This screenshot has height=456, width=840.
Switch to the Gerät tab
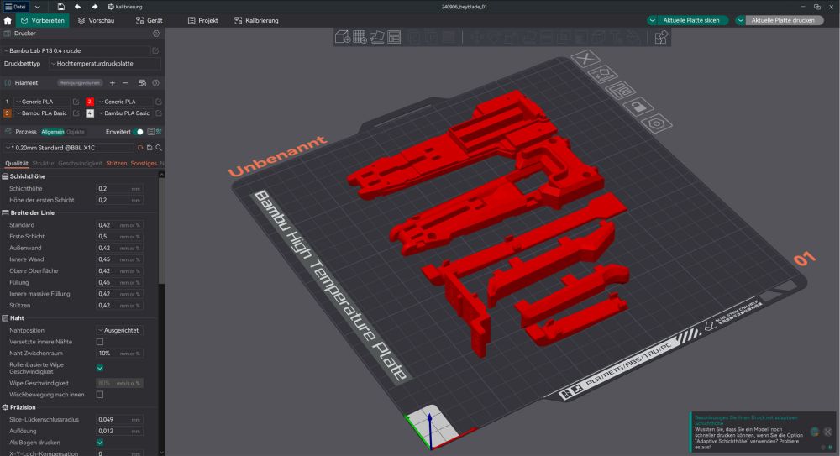(149, 20)
